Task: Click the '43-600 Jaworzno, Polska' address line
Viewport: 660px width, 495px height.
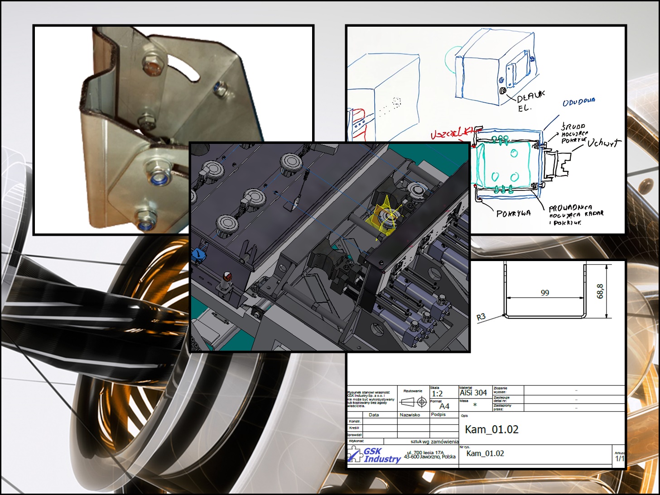Action: pyautogui.click(x=429, y=457)
